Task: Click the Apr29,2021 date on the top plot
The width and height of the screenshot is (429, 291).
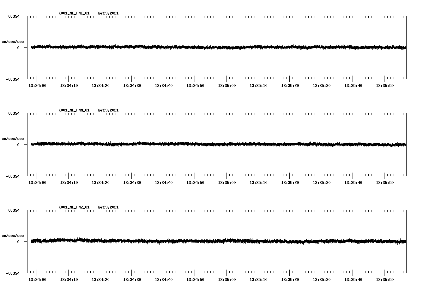Action: tap(107, 13)
